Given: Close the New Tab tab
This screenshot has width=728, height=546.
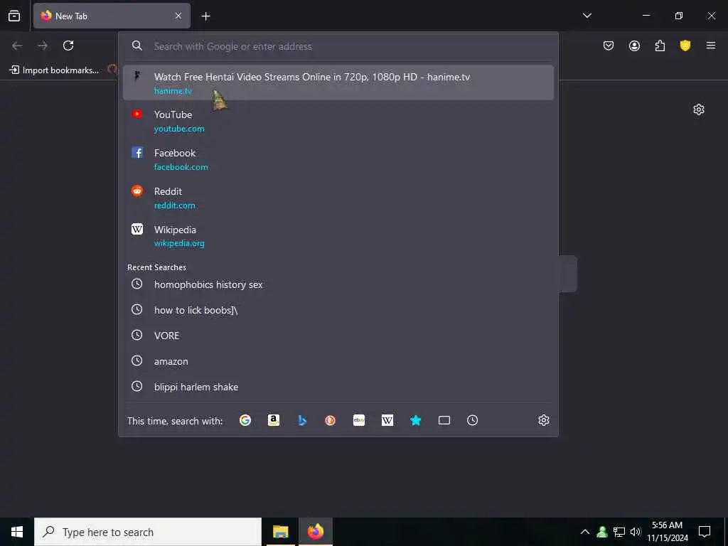Looking at the screenshot, I should [x=178, y=16].
